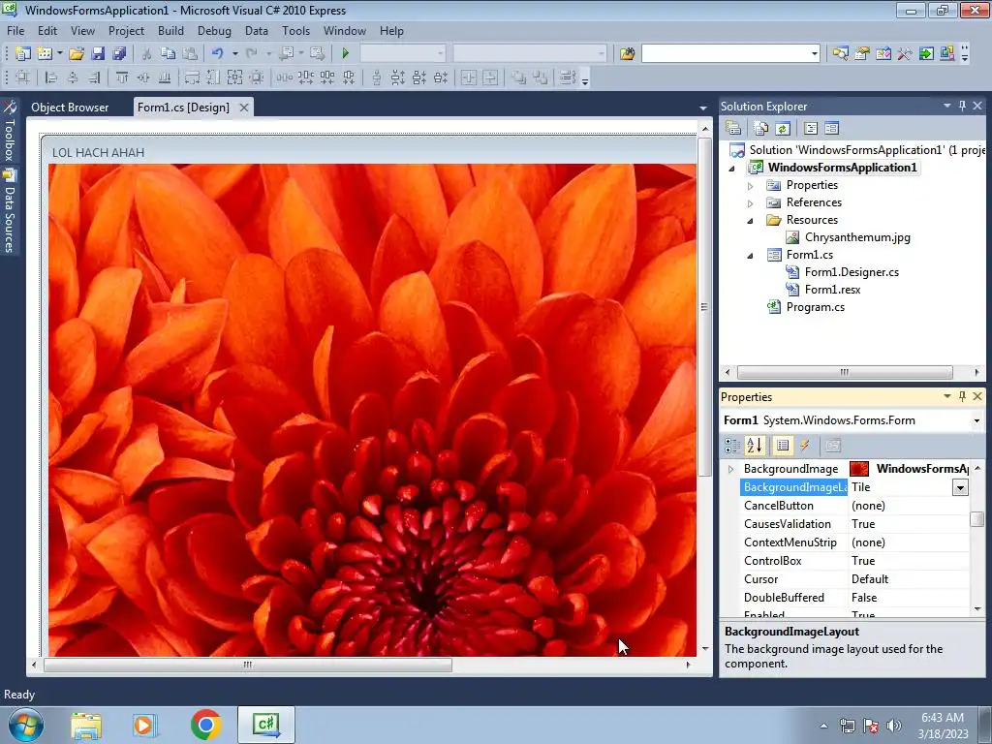The height and width of the screenshot is (744, 992).
Task: Select Chrysanthemum.jpg in Solution Explorer
Action: tap(857, 238)
